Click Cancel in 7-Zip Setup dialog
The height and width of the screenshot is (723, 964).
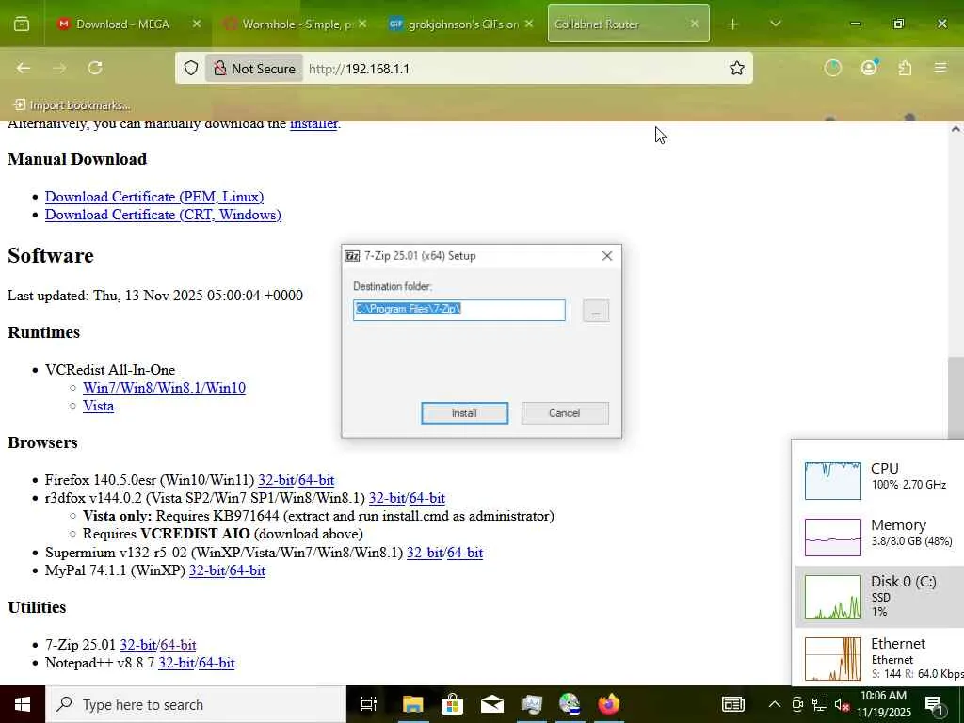point(565,413)
